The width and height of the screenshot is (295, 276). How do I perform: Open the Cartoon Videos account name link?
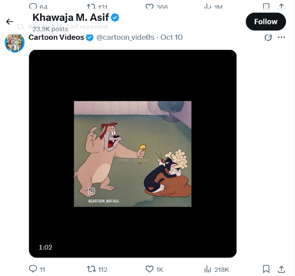pyautogui.click(x=56, y=38)
